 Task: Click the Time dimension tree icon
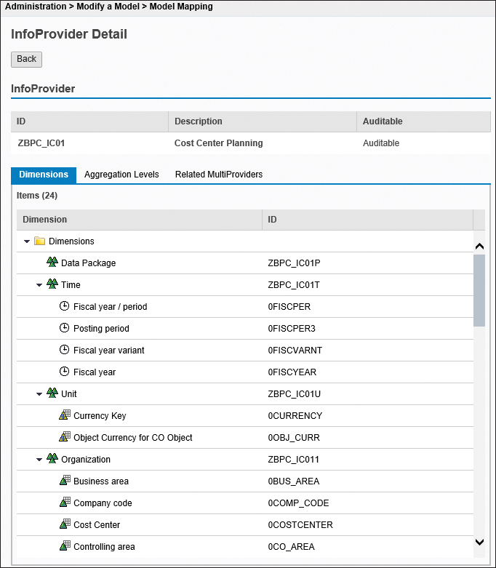[x=52, y=284]
